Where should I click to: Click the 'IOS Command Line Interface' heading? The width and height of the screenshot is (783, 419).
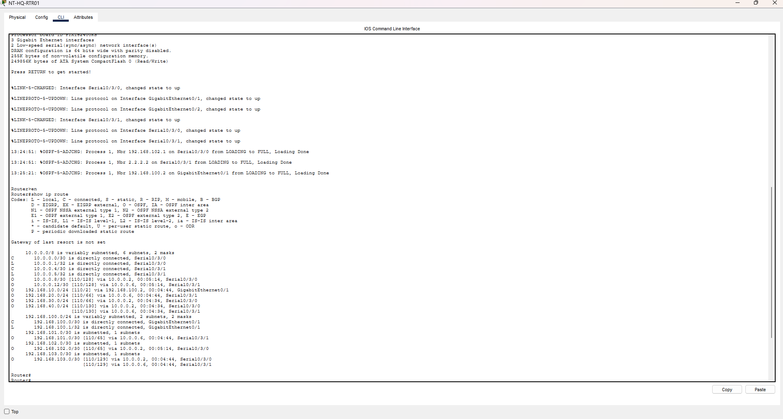point(392,29)
